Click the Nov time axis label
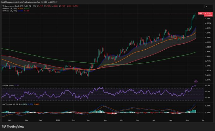Viewport: 215px width, 131px height. click(x=27, y=120)
